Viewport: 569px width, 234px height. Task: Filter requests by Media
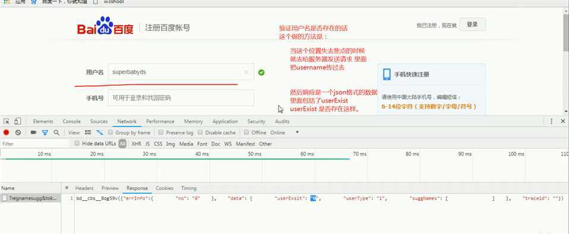pyautogui.click(x=186, y=144)
